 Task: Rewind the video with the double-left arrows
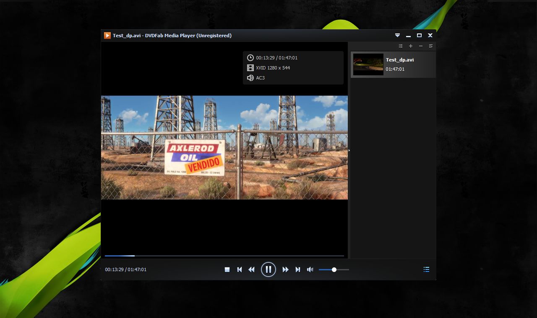[x=251, y=269]
